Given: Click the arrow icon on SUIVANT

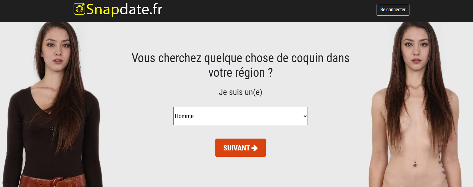Looking at the screenshot, I should coord(255,148).
